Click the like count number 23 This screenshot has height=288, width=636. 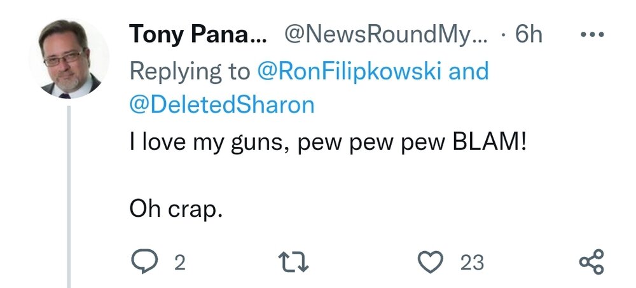click(x=472, y=263)
